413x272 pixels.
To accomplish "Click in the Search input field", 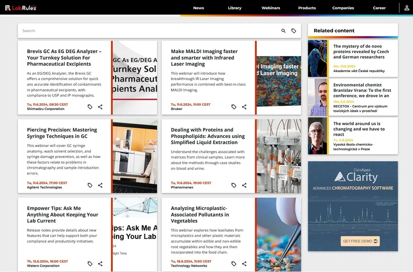I will 149,31.
